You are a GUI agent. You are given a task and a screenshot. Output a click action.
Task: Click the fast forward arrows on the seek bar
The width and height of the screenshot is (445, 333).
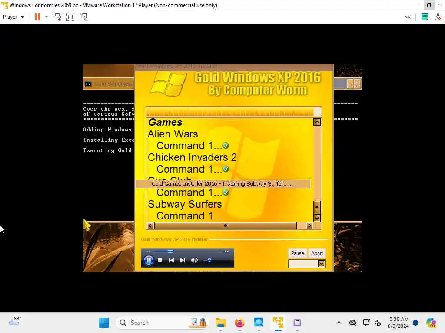(226, 251)
